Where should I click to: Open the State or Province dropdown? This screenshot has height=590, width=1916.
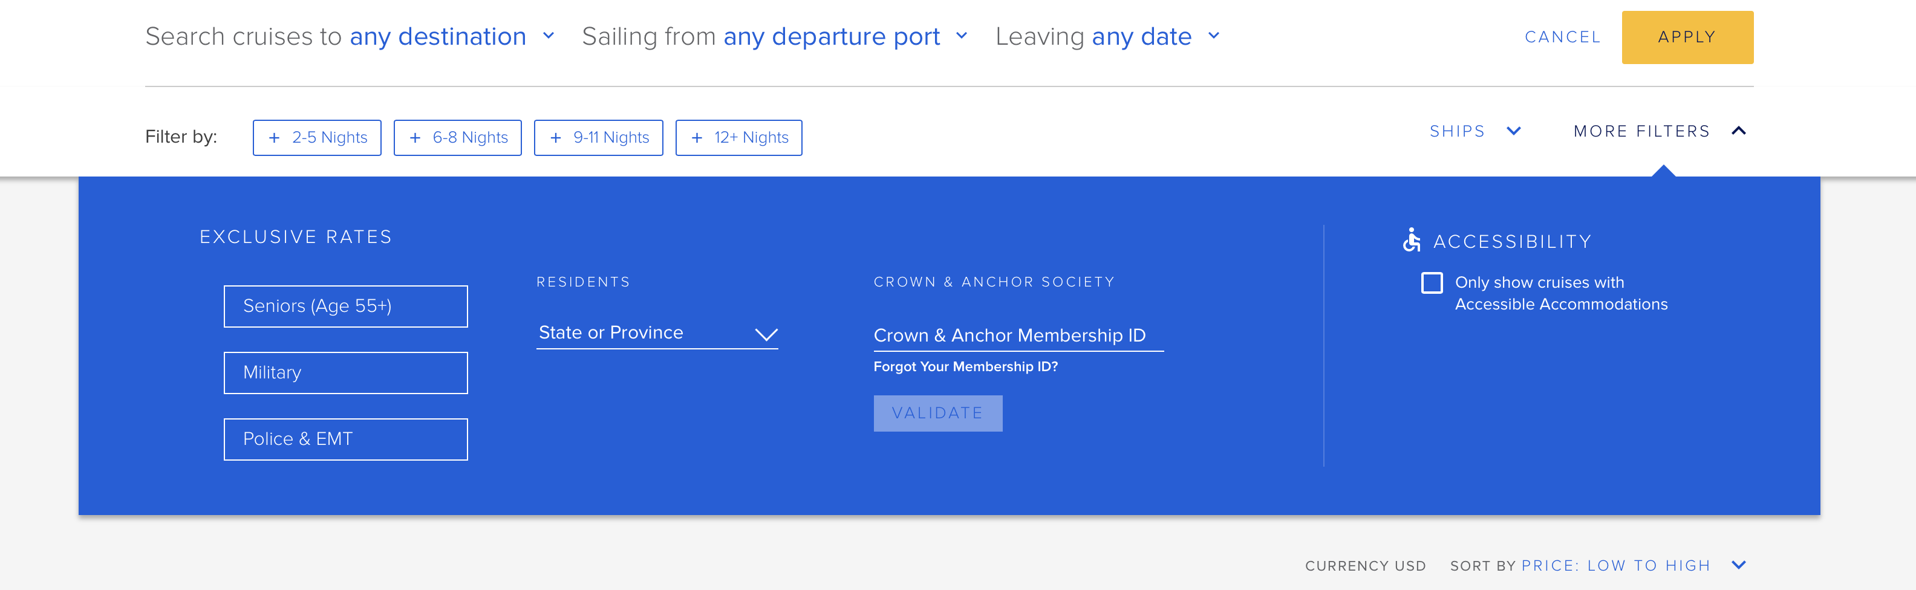[x=657, y=333]
